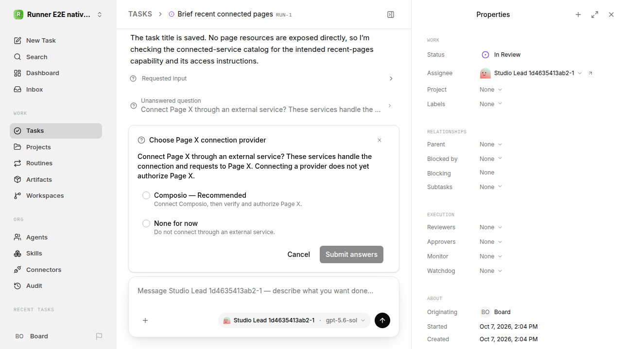Click the TASKS breadcrumb link
This screenshot has width=622, height=349.
tap(140, 15)
